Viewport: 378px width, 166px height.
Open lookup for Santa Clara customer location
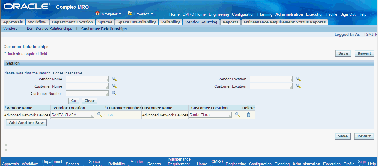pyautogui.click(x=237, y=115)
